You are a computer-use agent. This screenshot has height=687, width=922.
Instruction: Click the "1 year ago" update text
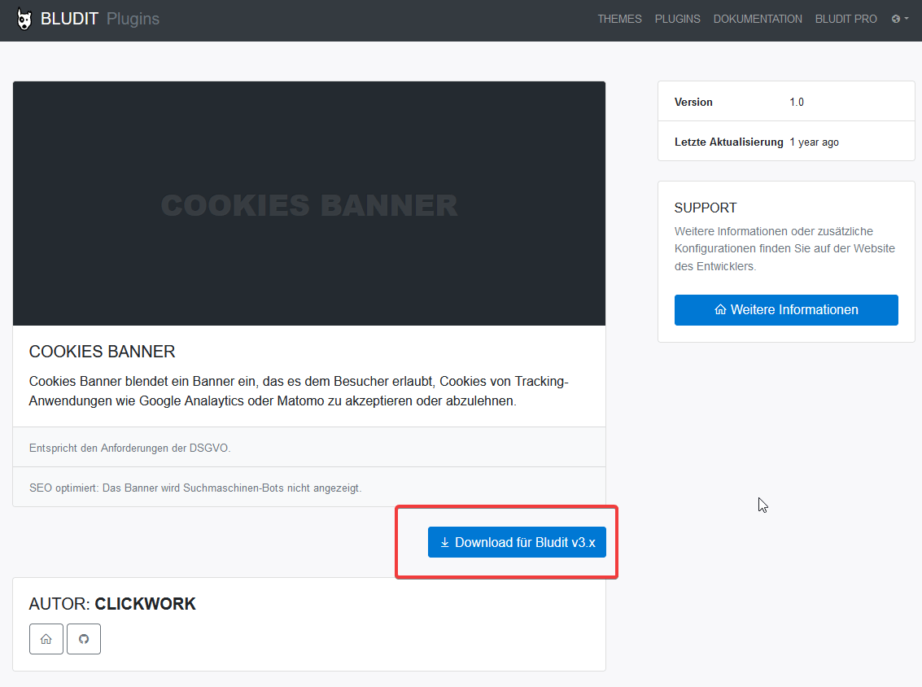[814, 142]
